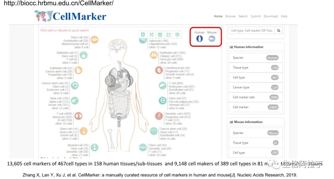
Task: Click the Oligodendrocyte (152) link
Action: 163,44
